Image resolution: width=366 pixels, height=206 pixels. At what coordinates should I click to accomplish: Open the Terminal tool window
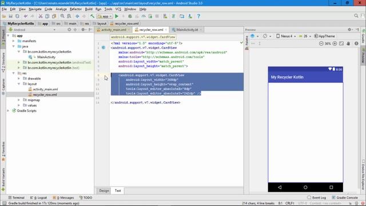(x=17, y=197)
